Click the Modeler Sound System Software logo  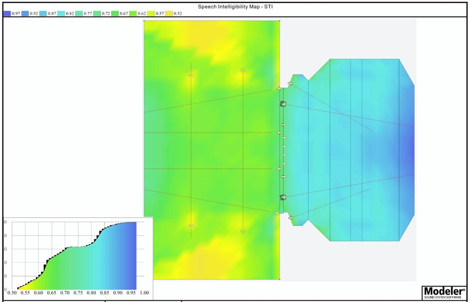(x=444, y=292)
